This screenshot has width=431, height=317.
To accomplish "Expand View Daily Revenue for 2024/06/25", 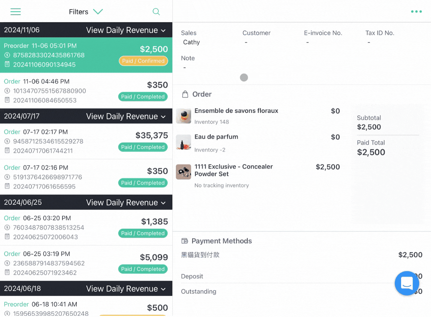I will (x=126, y=202).
